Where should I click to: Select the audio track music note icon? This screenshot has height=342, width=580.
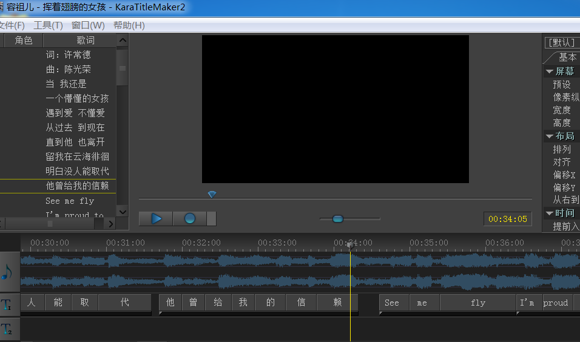[7, 272]
